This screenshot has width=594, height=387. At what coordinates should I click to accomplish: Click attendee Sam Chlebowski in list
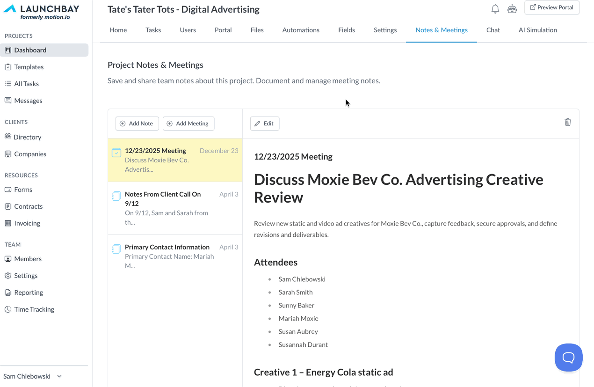302,279
